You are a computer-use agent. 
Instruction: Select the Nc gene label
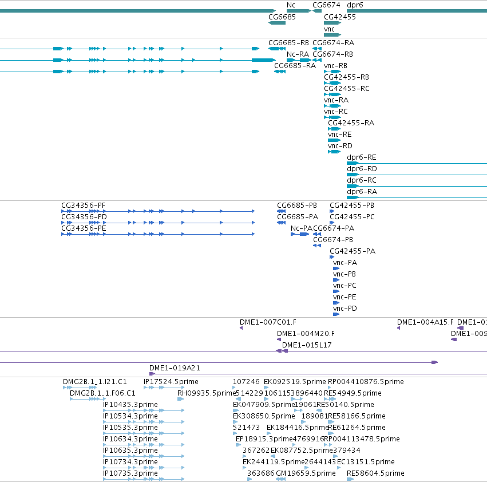click(x=291, y=5)
